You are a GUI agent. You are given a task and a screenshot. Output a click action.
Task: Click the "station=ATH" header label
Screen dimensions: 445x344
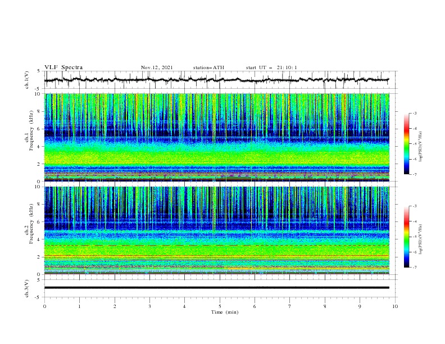208,67
